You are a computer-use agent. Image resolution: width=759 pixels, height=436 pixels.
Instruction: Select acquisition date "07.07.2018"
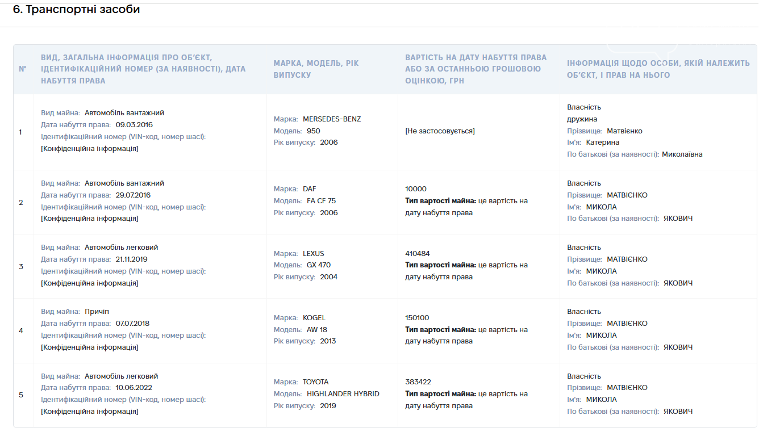click(x=132, y=323)
